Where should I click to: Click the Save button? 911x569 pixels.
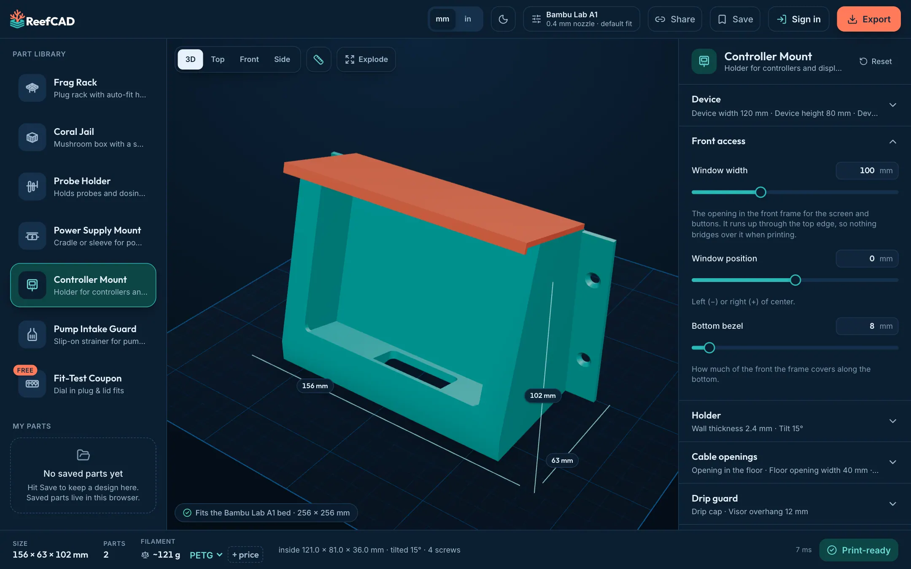(735, 19)
